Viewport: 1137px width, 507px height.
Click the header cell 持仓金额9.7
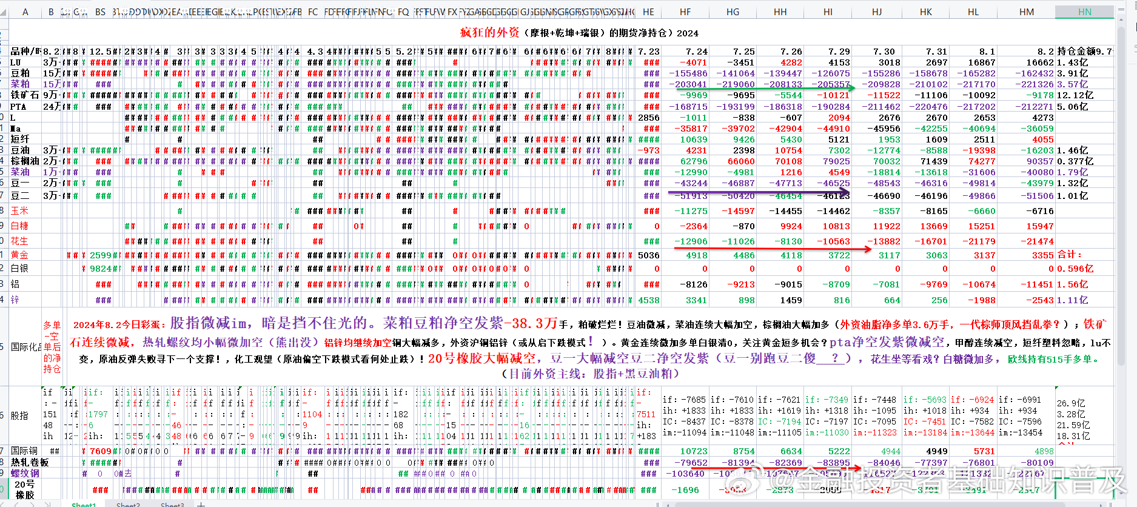coord(1085,52)
